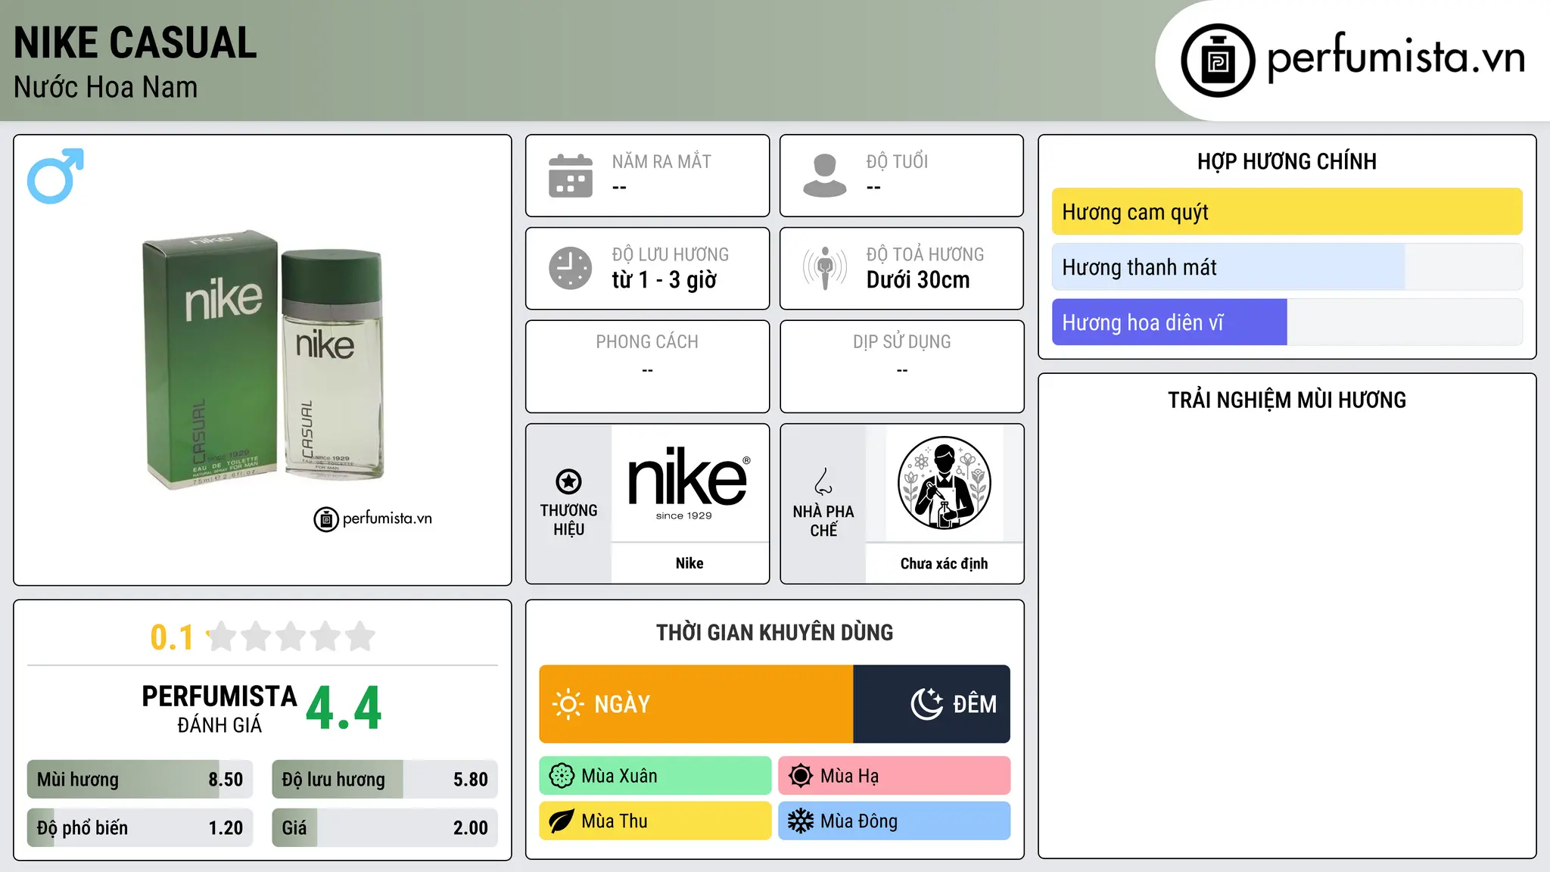
Task: Click the perfumista.vn bottle logo icon
Action: [x=1218, y=61]
